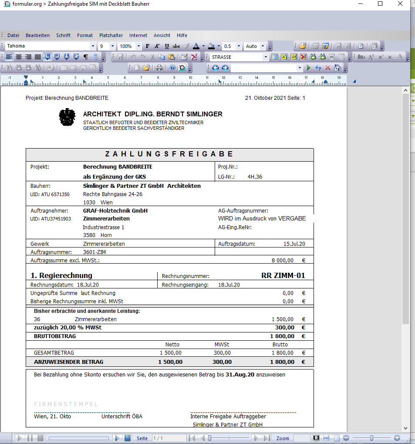Toggle strikethrough (abc) formatting

pyautogui.click(x=176, y=46)
